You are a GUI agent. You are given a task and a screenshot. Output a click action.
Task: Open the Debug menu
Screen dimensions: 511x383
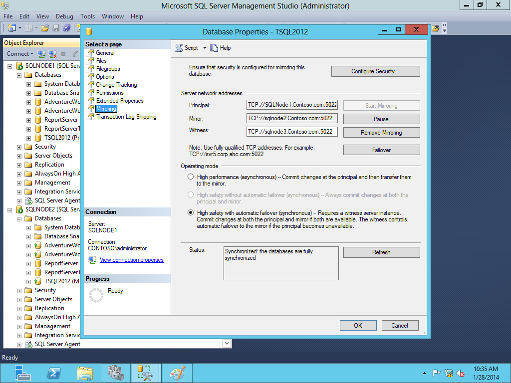coord(64,16)
